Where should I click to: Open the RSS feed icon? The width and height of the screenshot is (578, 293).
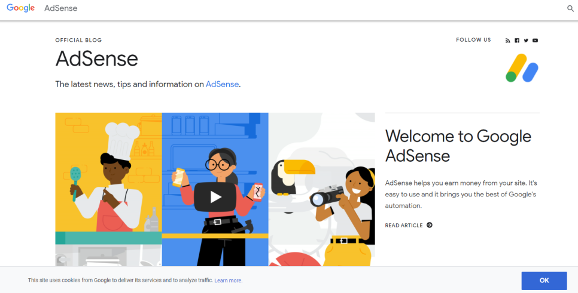click(507, 41)
